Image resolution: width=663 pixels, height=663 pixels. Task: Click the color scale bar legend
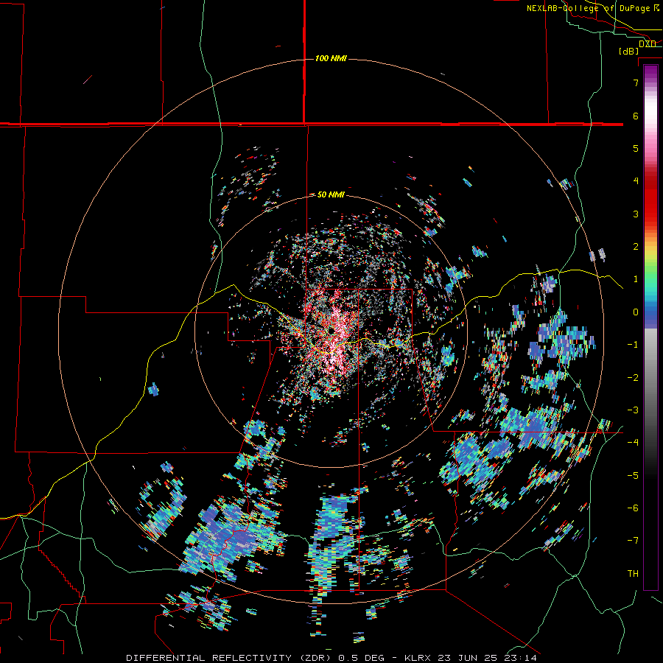[x=650, y=327]
